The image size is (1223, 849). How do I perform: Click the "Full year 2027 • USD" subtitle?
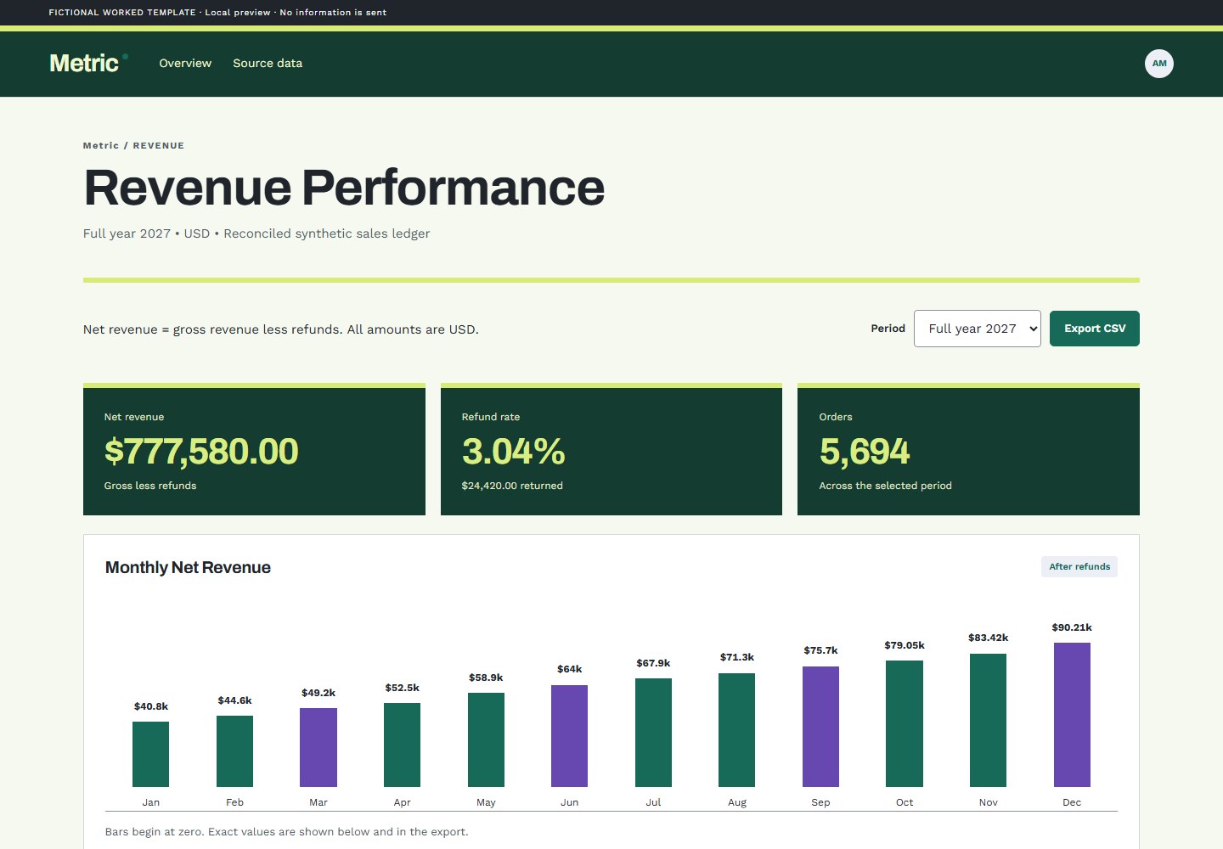256,233
